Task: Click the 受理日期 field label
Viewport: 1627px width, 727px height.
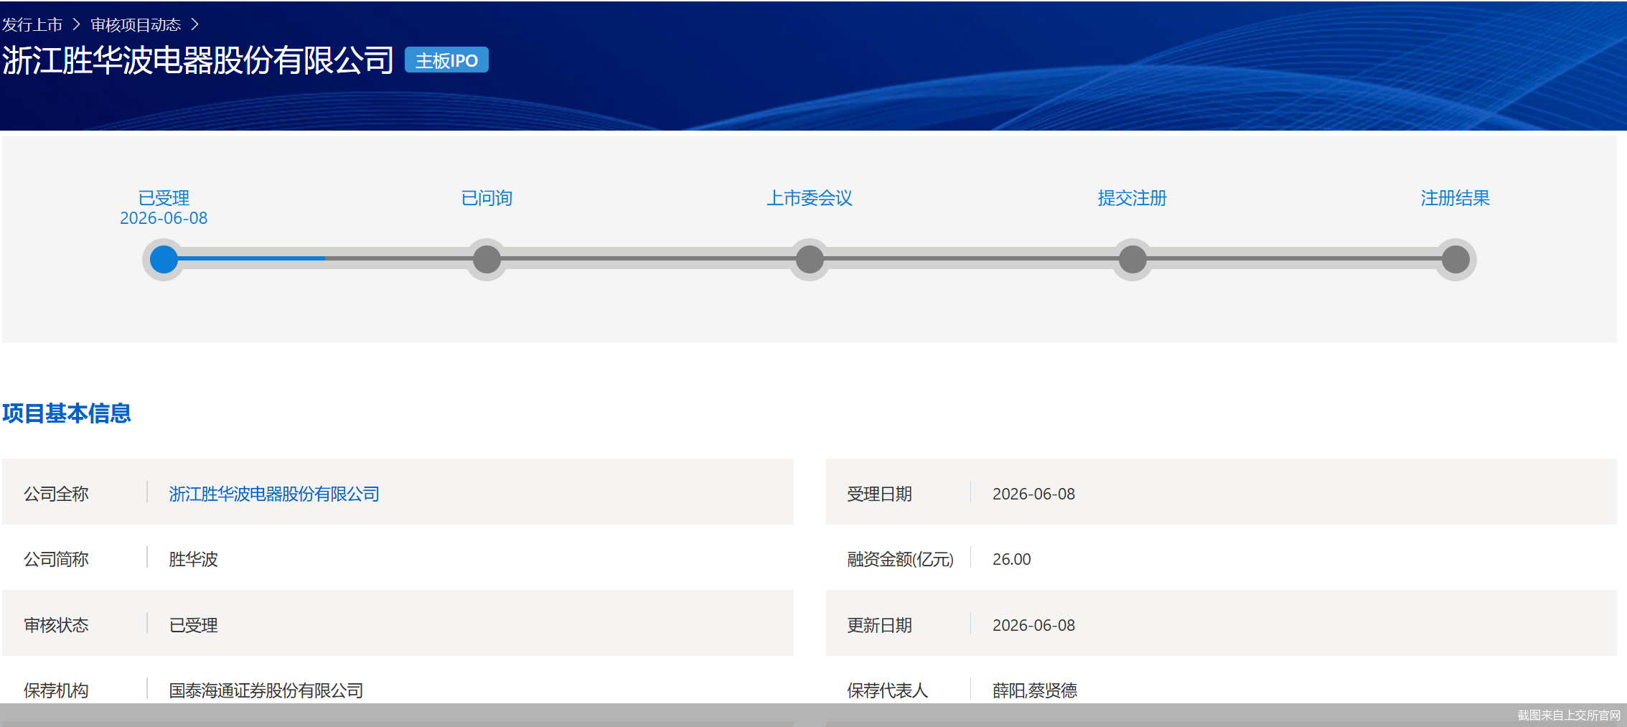Action: click(x=879, y=494)
